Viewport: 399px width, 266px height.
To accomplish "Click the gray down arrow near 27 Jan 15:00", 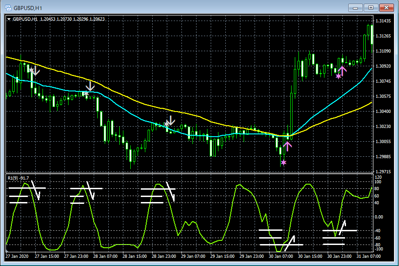I will pyautogui.click(x=36, y=70).
